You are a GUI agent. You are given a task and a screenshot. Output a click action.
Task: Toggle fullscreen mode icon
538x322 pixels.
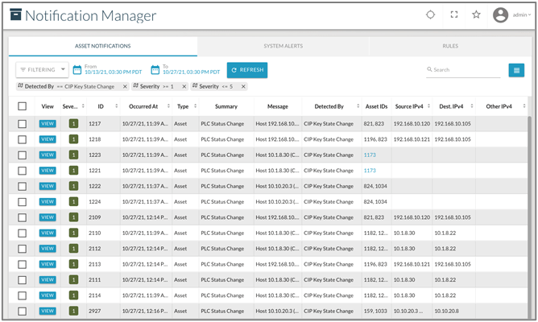click(454, 14)
